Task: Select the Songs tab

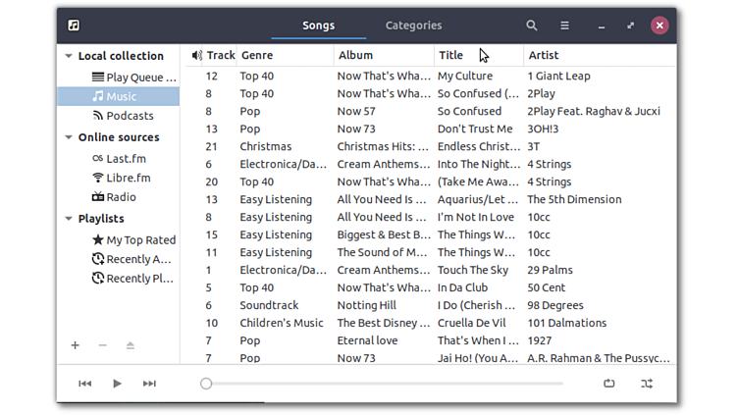Action: 318,26
